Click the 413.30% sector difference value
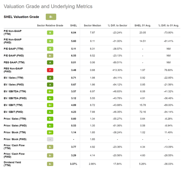The image size is (183, 172). pos(117,70)
